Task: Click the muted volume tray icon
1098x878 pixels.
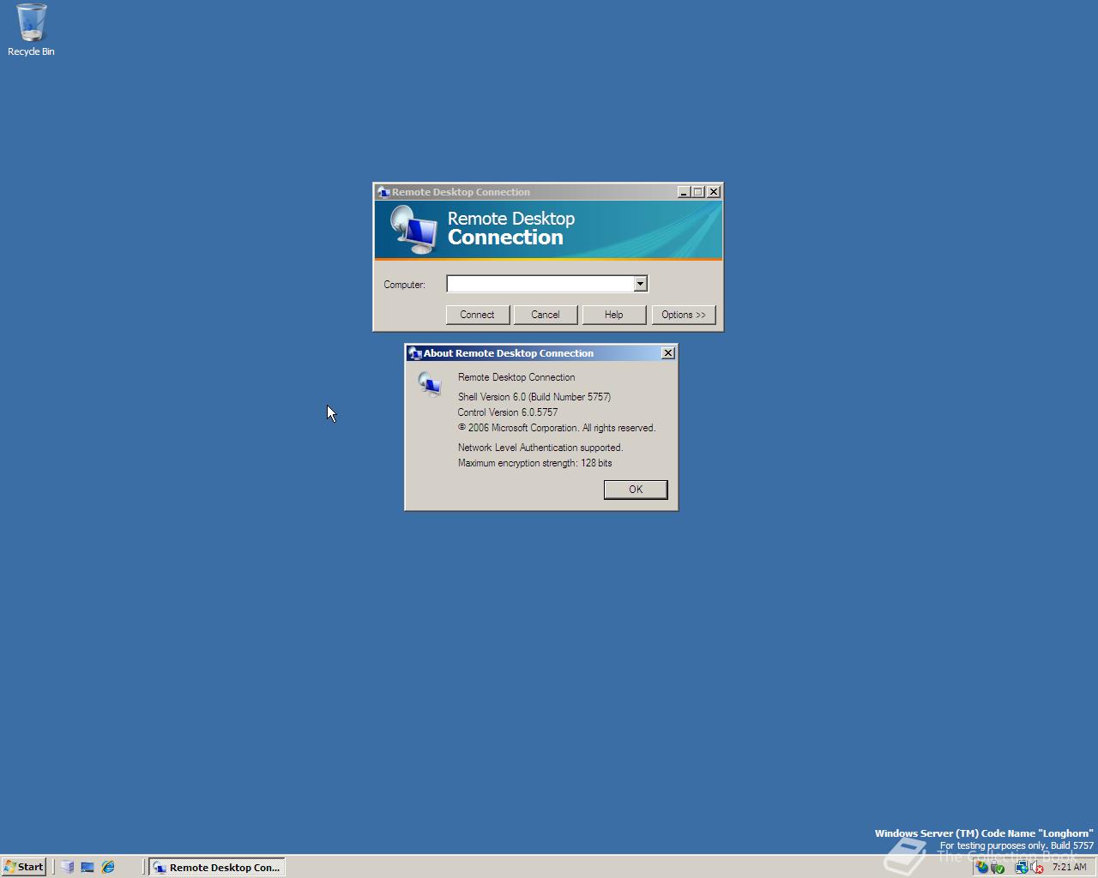Action: [1036, 867]
